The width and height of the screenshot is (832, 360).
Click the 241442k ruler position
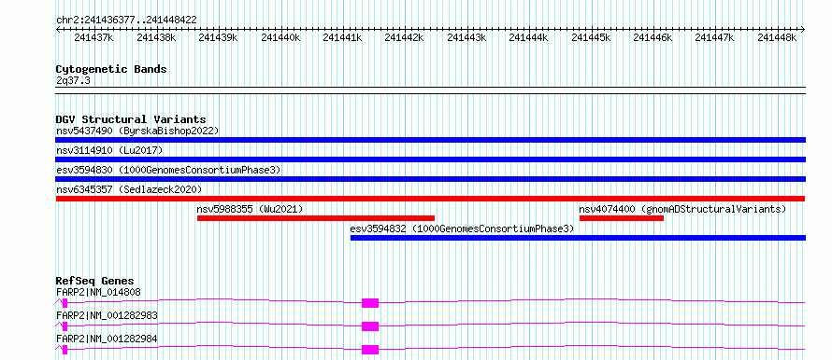[405, 37]
